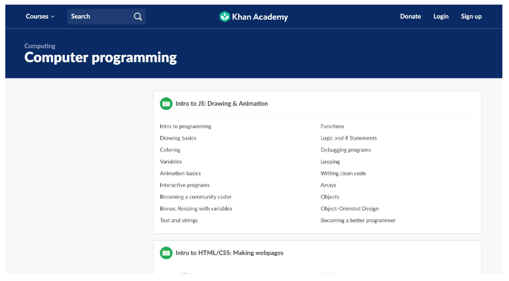Open the Looping lesson
This screenshot has width=509, height=281.
click(330, 161)
